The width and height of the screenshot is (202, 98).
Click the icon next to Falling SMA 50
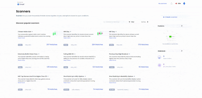point(75,54)
